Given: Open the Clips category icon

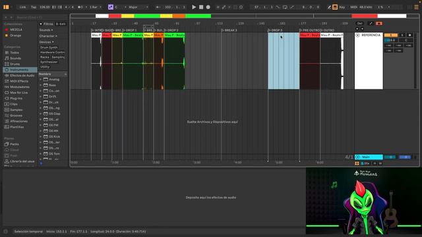Looking at the screenshot, I should click(7, 104).
